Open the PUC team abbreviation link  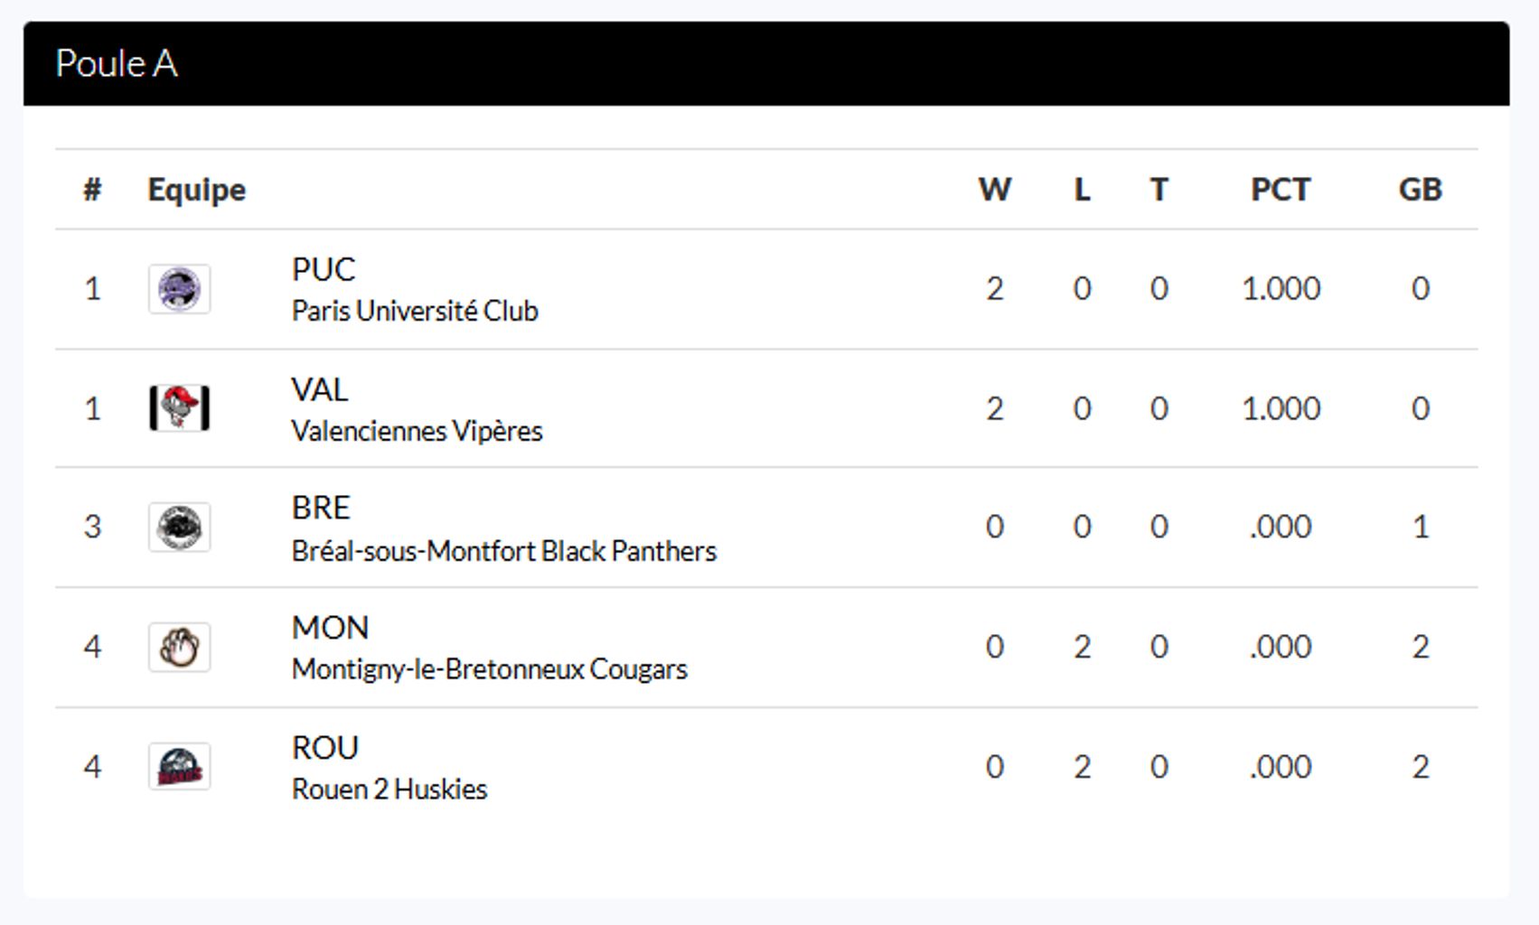click(x=324, y=269)
